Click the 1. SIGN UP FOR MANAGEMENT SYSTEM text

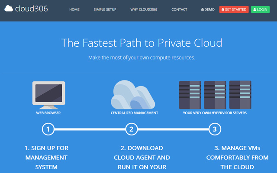pyautogui.click(x=46, y=157)
